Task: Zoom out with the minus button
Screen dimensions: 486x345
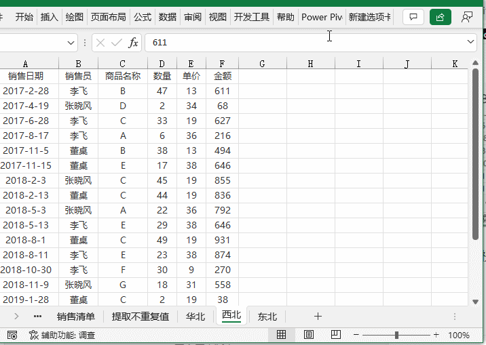Action: click(356, 335)
